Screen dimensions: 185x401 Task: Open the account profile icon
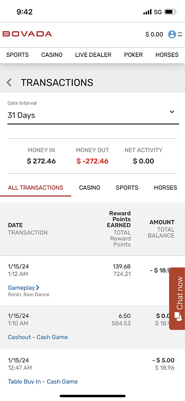(172, 34)
